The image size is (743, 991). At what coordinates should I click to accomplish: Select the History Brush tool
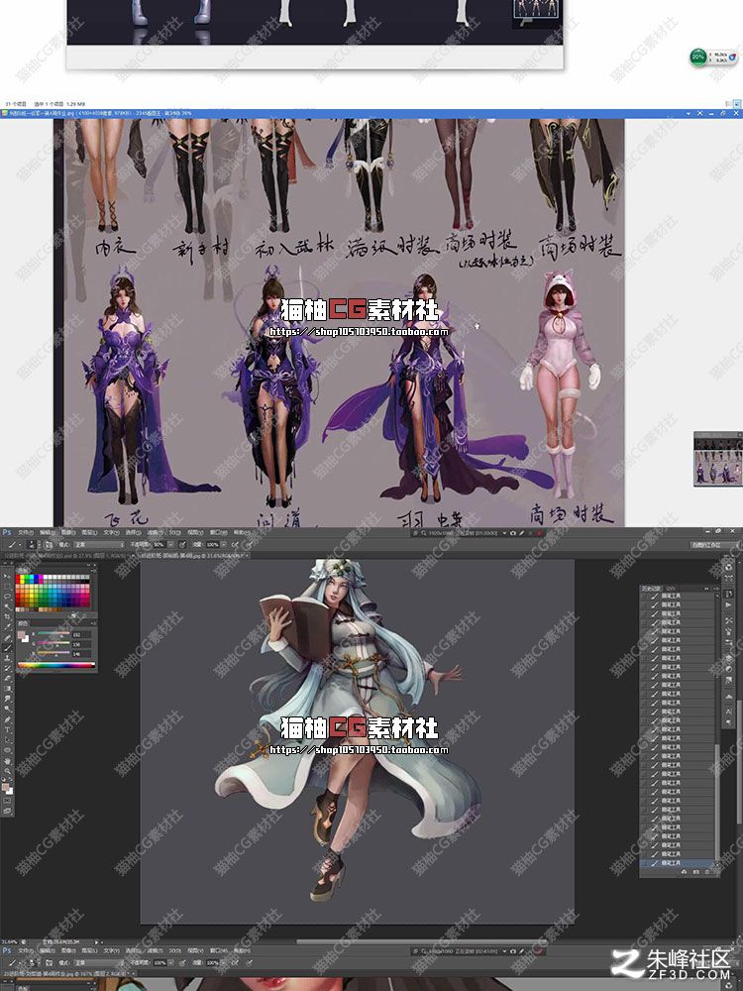click(7, 668)
